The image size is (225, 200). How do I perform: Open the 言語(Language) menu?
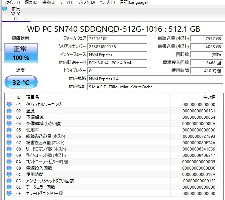coord(133,2)
